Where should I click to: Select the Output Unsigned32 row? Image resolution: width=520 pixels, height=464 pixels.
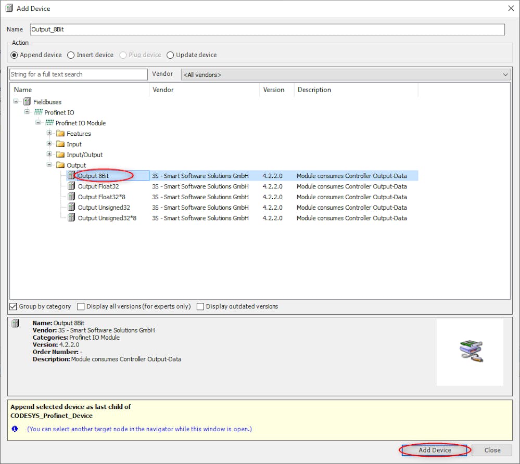[242, 208]
